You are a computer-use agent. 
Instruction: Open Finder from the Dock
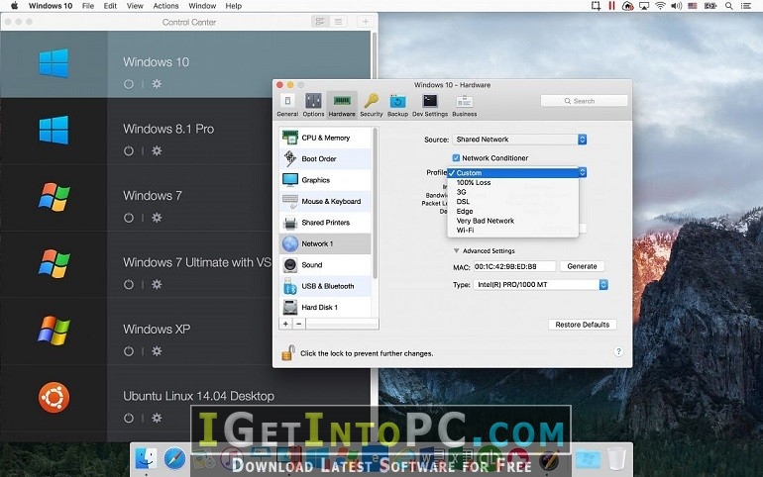click(146, 458)
